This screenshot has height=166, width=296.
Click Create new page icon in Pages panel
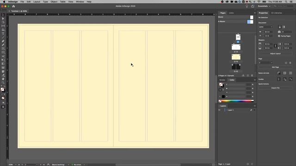[x=248, y=76]
